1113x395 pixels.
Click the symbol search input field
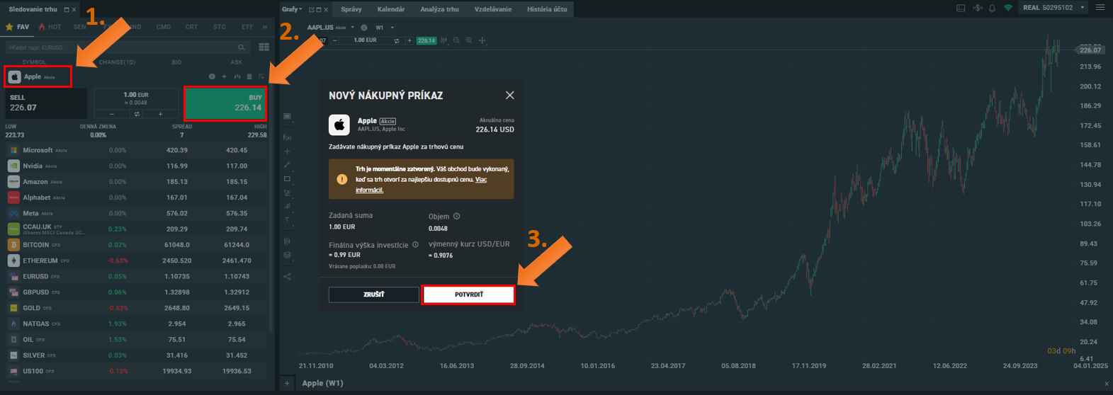120,47
